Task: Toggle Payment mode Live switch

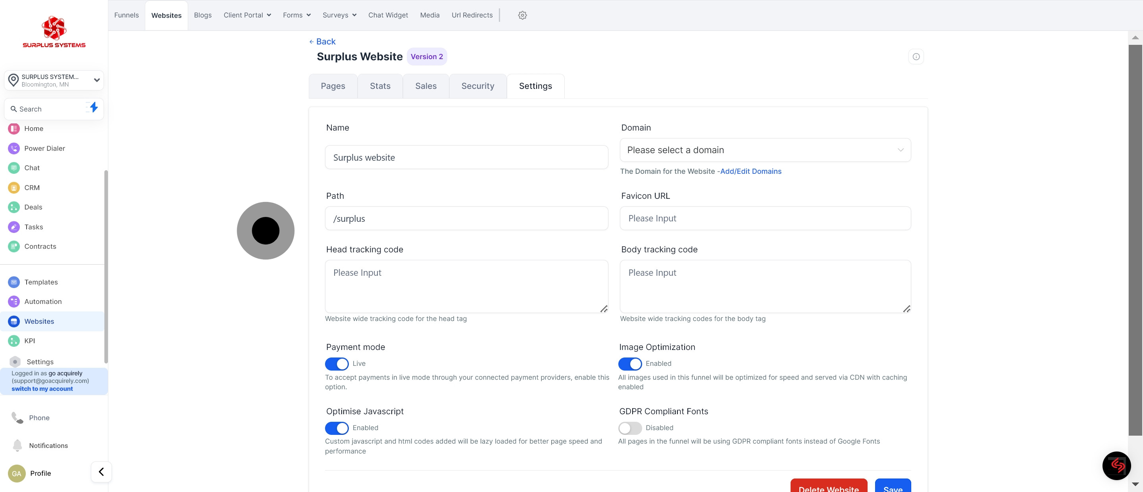Action: (337, 364)
